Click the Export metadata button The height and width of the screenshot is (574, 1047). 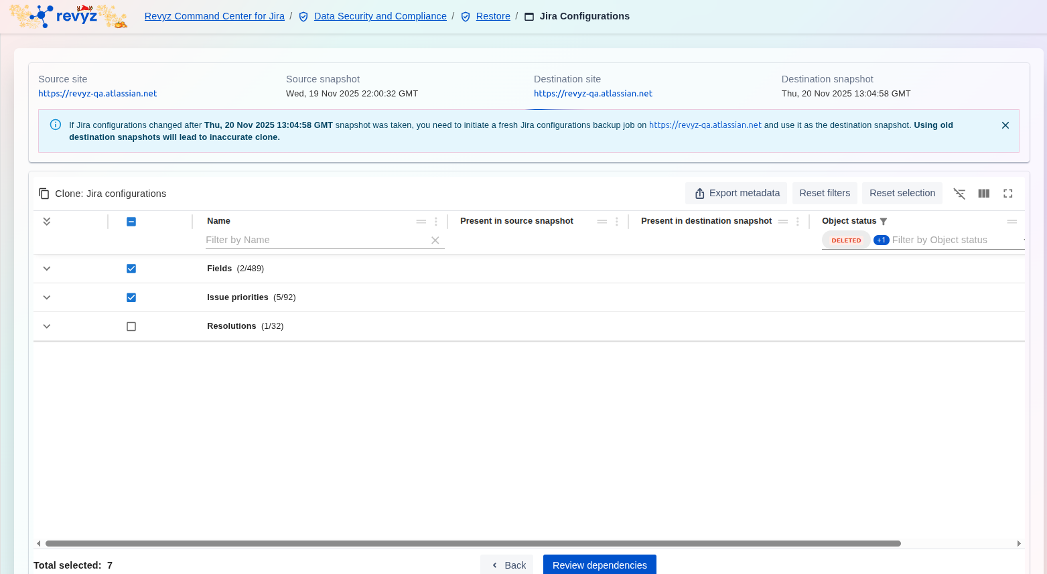(736, 194)
